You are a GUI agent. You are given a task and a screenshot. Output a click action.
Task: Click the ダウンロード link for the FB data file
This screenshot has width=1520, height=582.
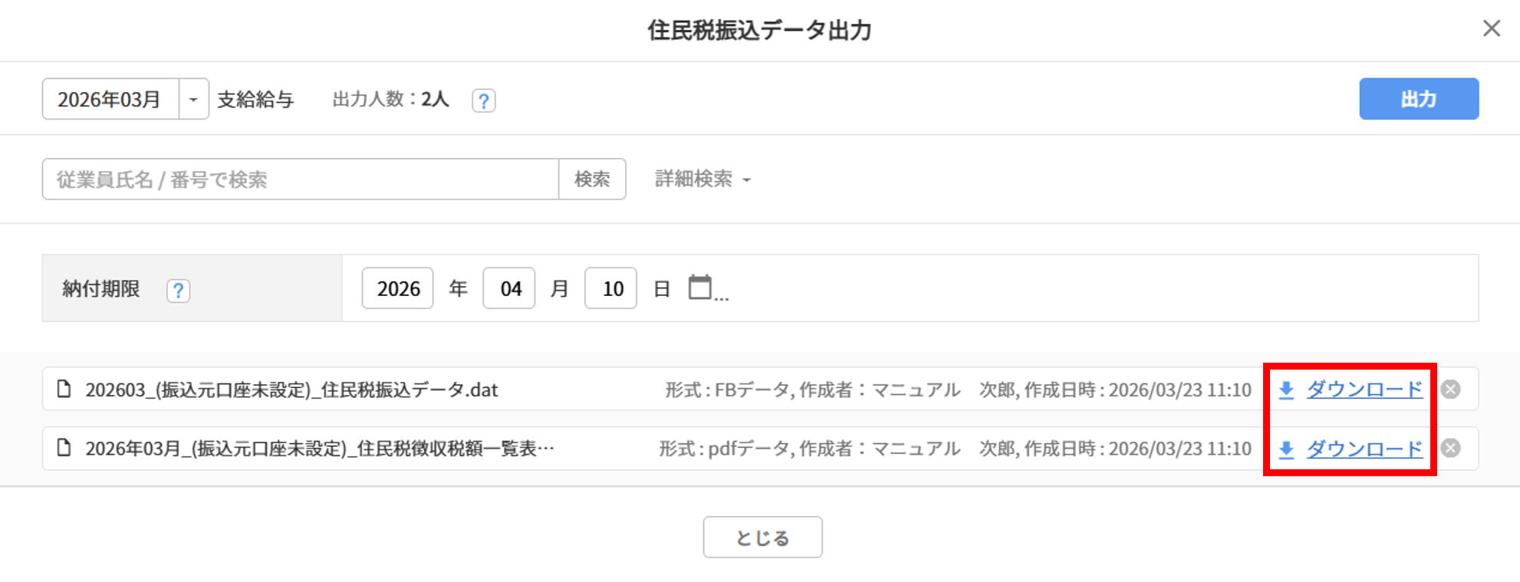point(1364,390)
